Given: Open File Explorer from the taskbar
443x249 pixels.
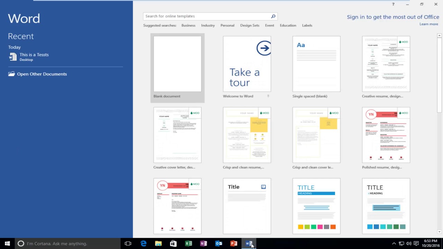Looking at the screenshot, I should [158, 243].
